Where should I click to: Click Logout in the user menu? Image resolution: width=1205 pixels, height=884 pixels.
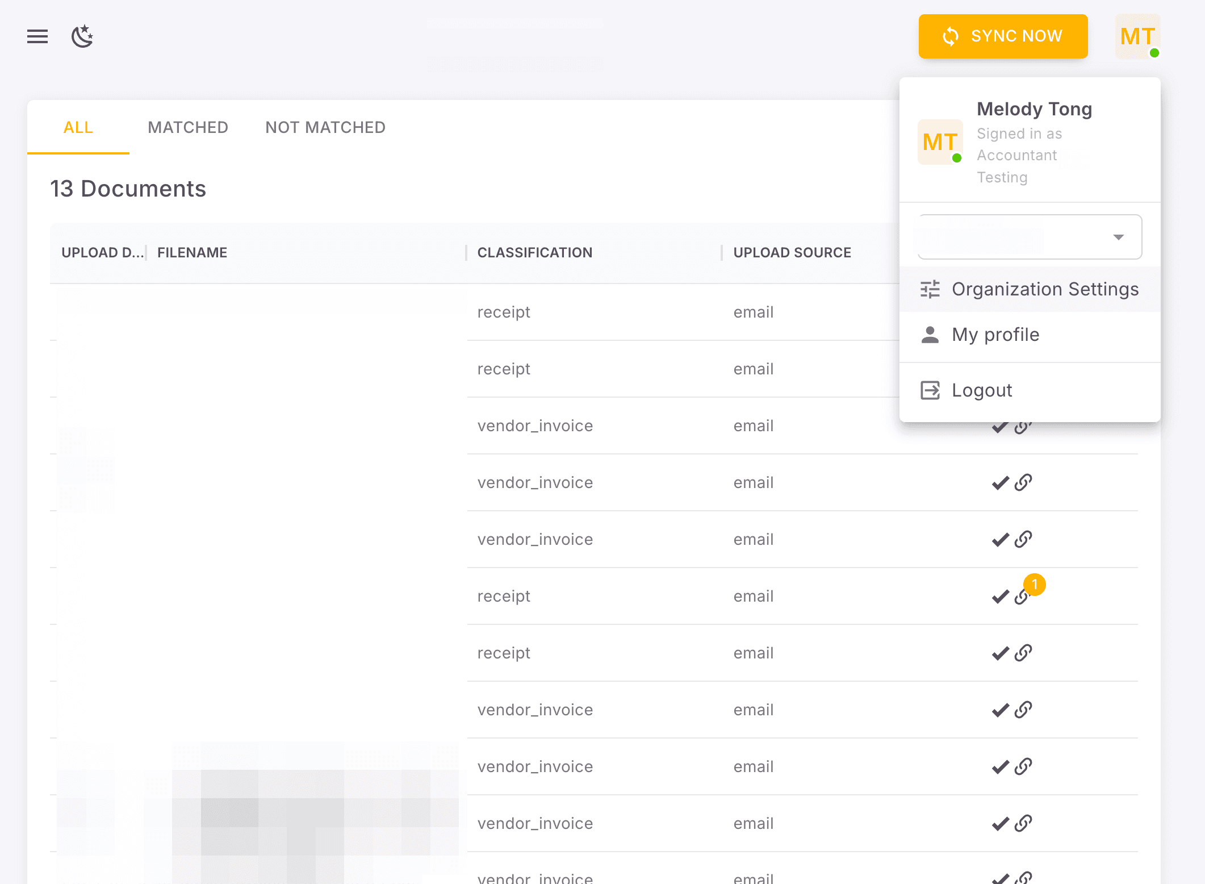[982, 390]
